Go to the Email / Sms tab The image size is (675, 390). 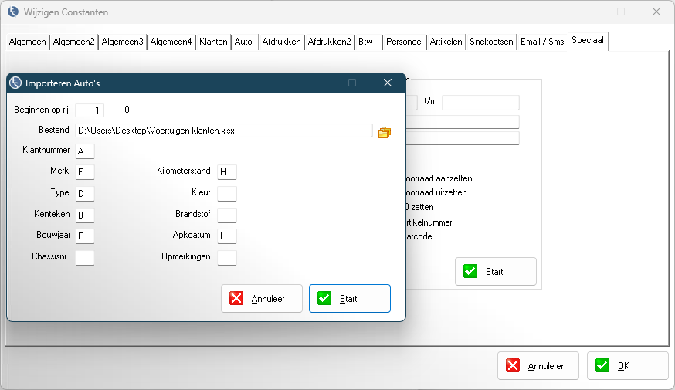click(541, 42)
